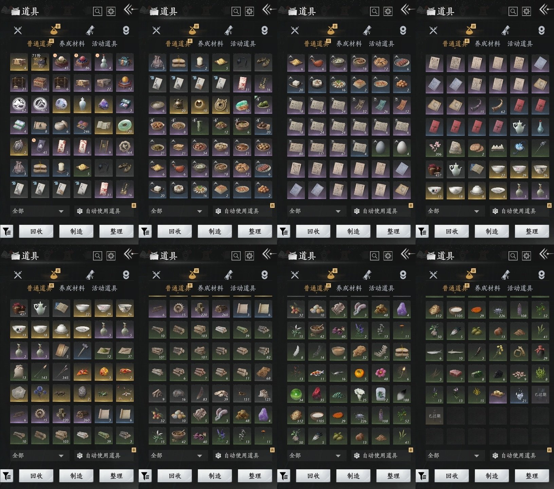The width and height of the screenshot is (554, 489).
Task: Select the curved horn item with count 62
Action: (x=498, y=105)
